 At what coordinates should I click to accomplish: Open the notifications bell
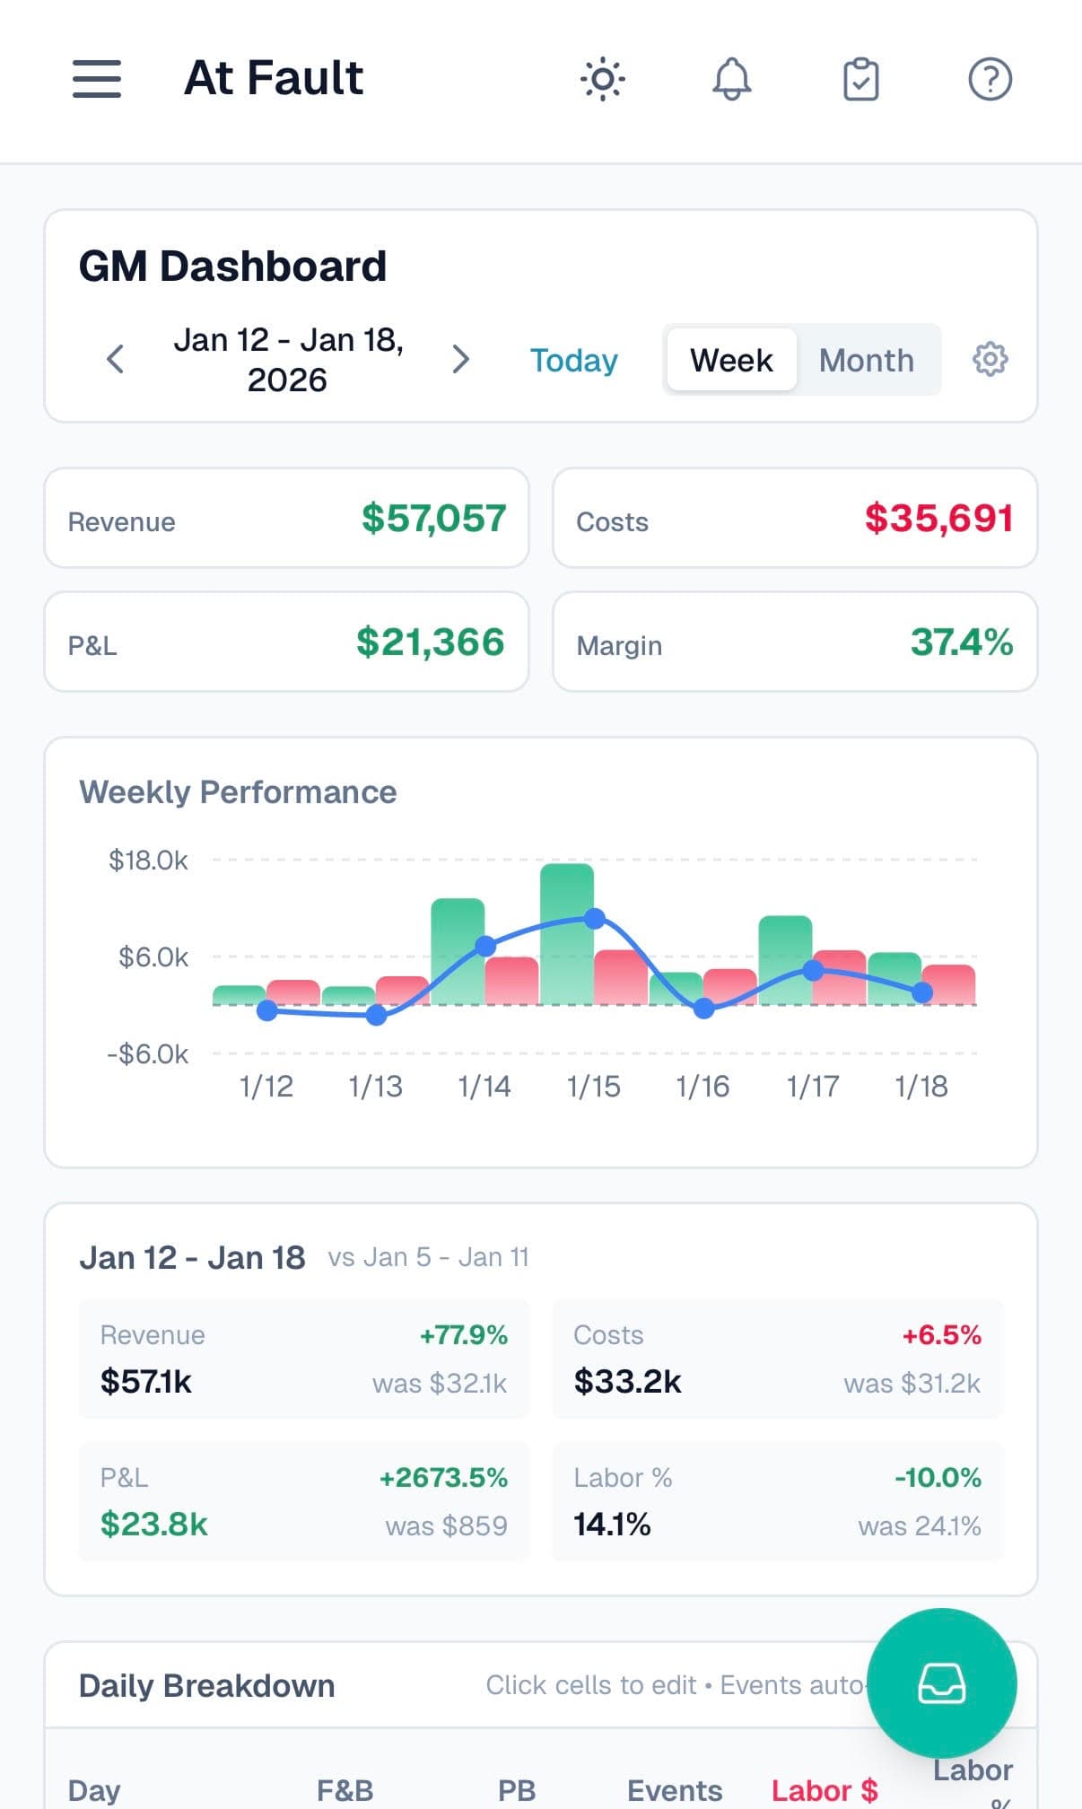[x=730, y=79]
